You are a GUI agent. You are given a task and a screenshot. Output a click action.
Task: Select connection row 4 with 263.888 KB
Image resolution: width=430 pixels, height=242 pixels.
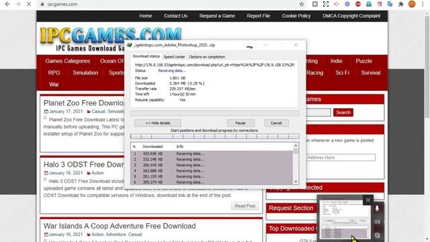(212, 171)
